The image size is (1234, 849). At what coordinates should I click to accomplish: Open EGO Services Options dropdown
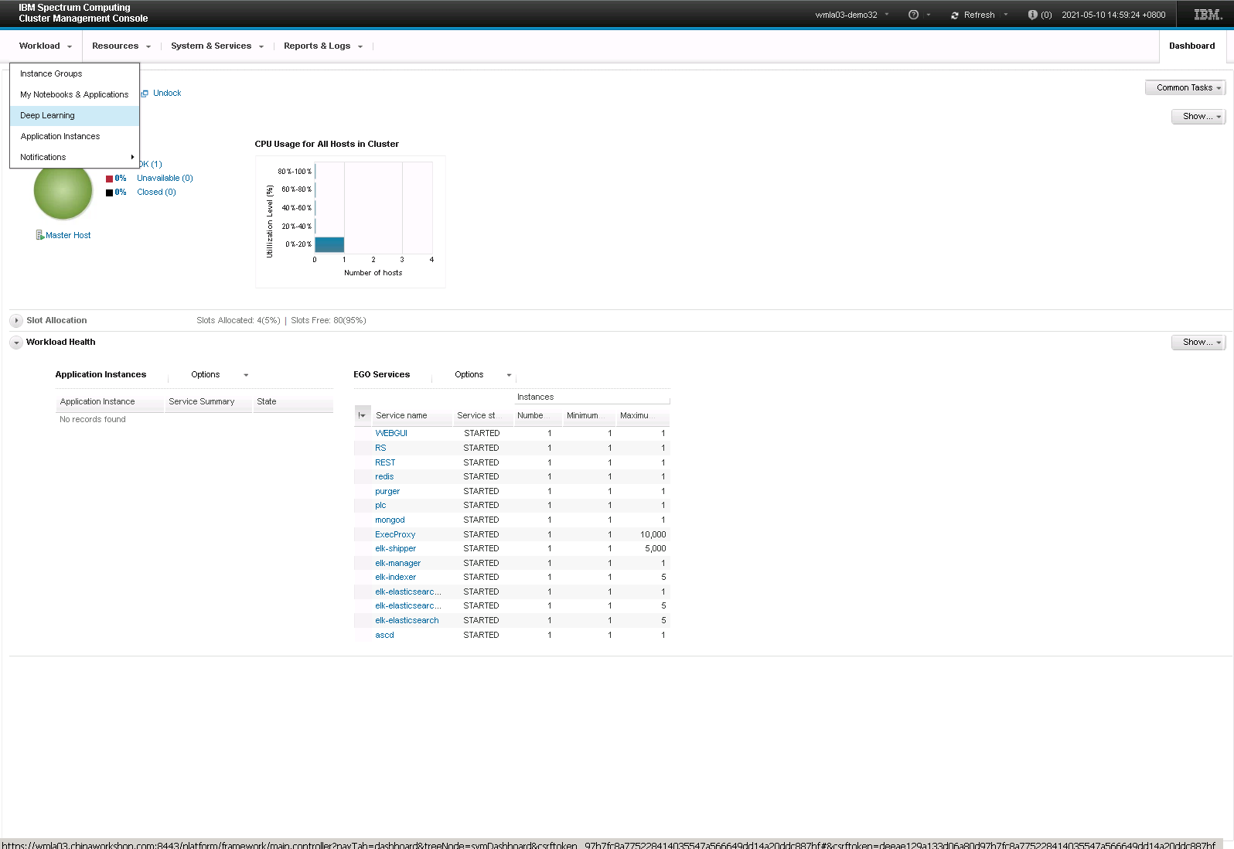[x=483, y=374]
